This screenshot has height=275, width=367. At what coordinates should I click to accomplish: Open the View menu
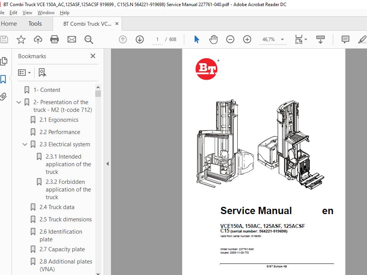[x=27, y=13]
